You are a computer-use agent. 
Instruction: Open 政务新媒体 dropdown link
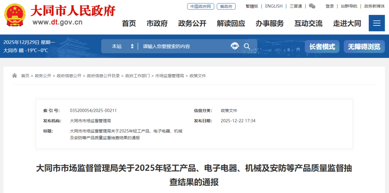[x=374, y=6]
